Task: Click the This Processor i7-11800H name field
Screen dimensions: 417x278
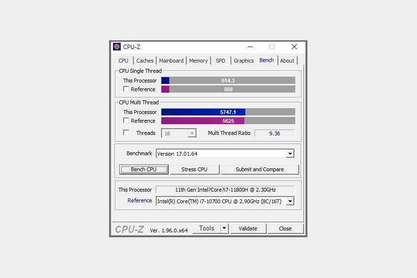Action: coord(225,190)
